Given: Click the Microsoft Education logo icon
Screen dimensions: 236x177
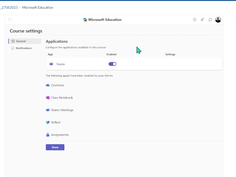Looking at the screenshot, I should [85, 20].
